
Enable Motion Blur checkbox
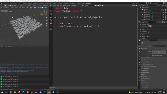click(143, 68)
